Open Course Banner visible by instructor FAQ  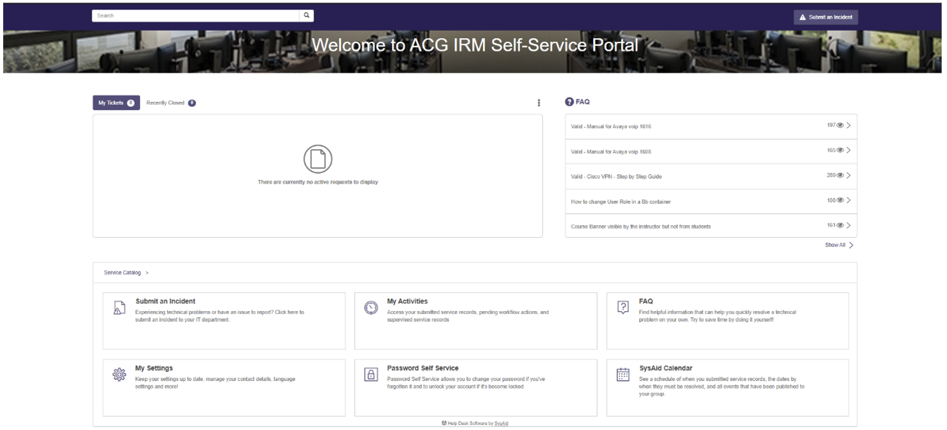711,226
